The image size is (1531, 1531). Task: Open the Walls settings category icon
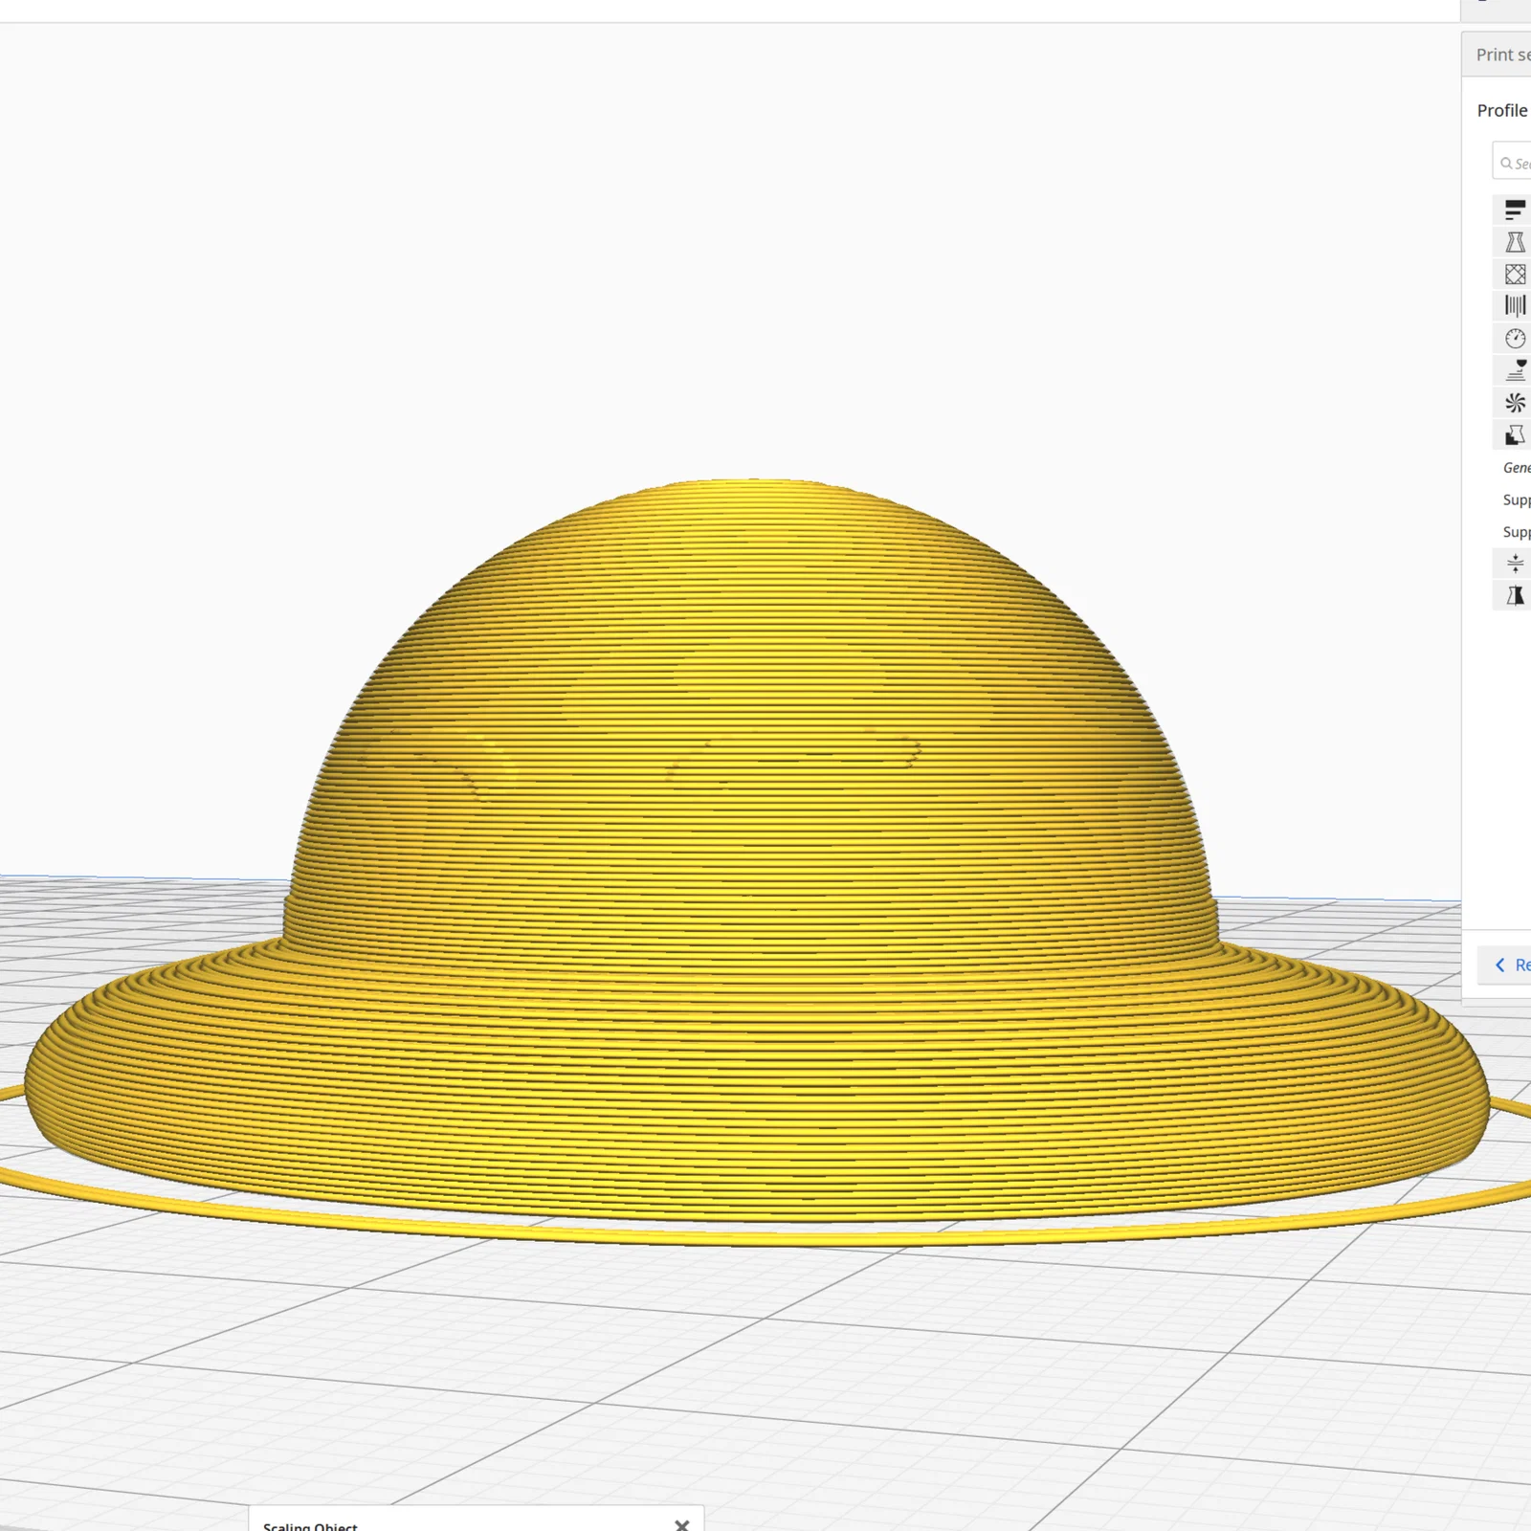click(1515, 242)
